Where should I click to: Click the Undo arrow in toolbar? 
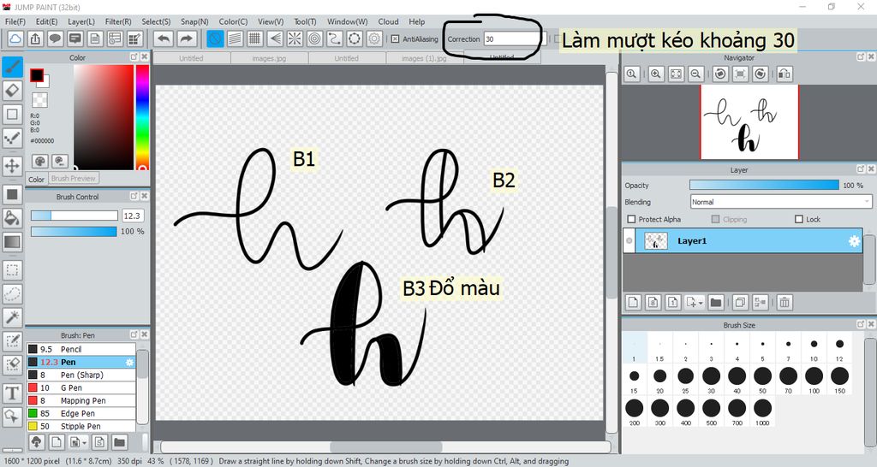point(164,38)
